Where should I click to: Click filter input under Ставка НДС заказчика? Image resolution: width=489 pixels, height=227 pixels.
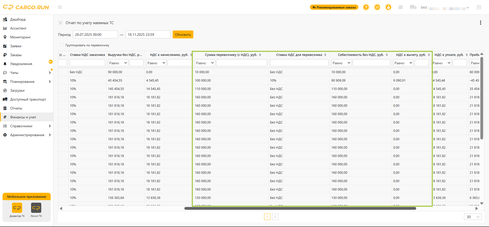[x=87, y=63]
